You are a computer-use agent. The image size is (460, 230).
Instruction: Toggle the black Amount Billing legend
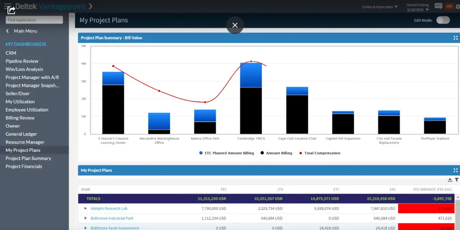tap(276, 153)
